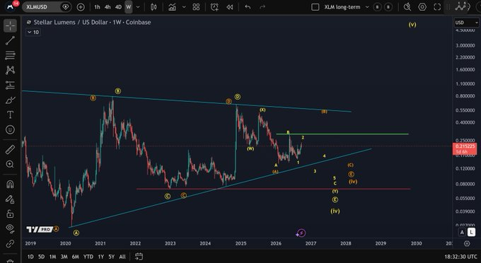Open the Indicators panel
This screenshot has width=481, height=263.
tap(173, 7)
